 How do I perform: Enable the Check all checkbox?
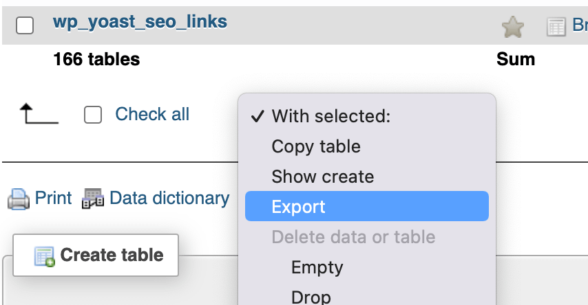[93, 115]
